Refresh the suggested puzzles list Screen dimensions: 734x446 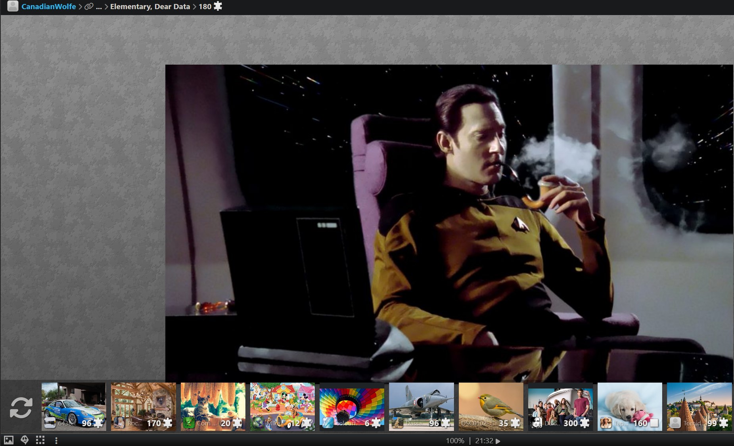point(21,408)
